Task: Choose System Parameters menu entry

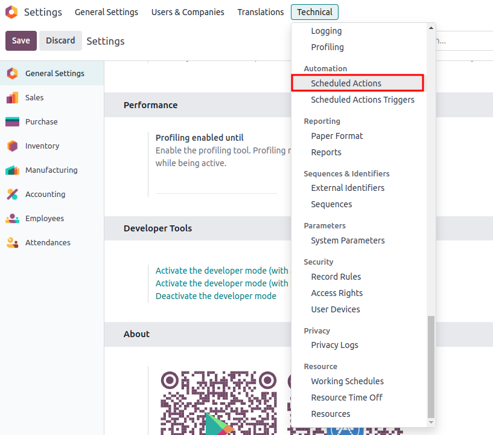Action: [x=348, y=240]
